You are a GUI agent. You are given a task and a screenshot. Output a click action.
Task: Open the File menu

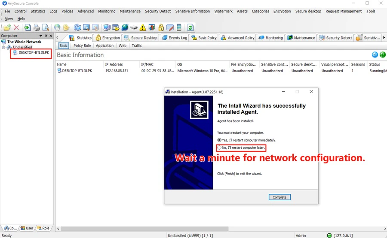coord(7,11)
